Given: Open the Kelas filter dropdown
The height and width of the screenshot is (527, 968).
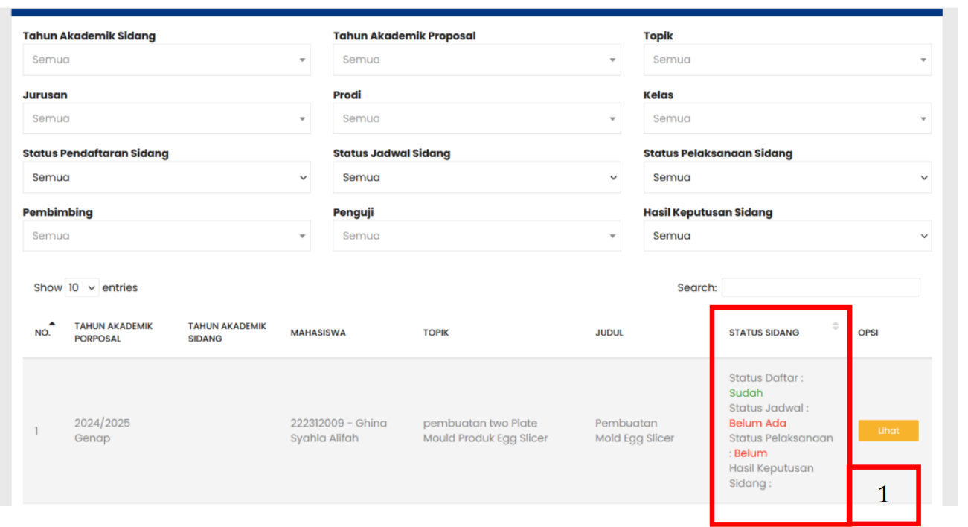Looking at the screenshot, I should pyautogui.click(x=786, y=118).
